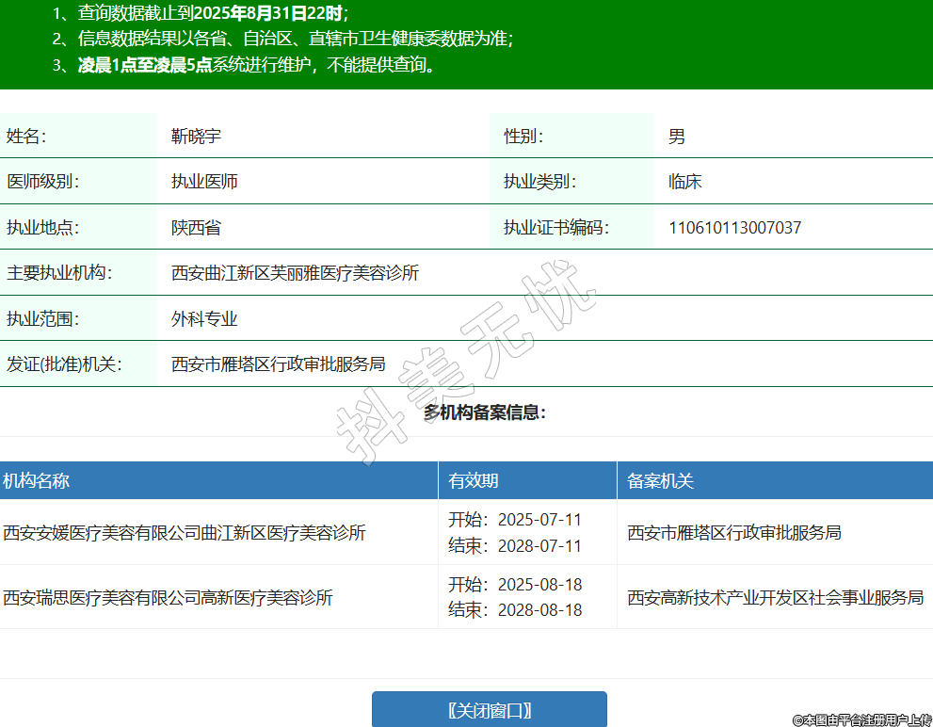Click the 执业医师 physician level value
The width and height of the screenshot is (933, 727).
[204, 182]
